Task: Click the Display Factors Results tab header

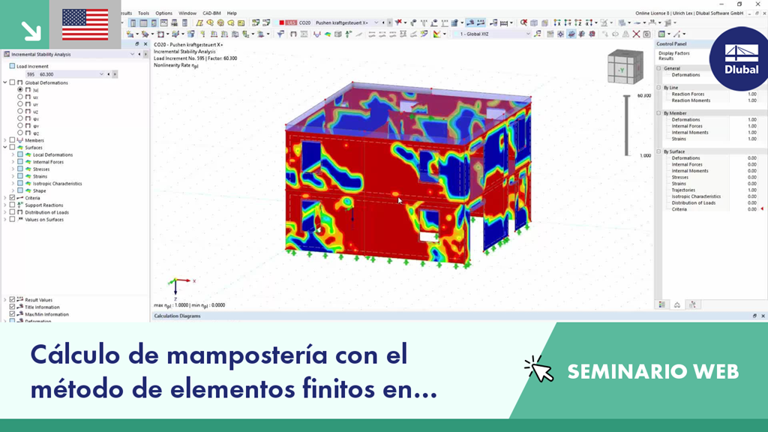Action: tap(674, 55)
